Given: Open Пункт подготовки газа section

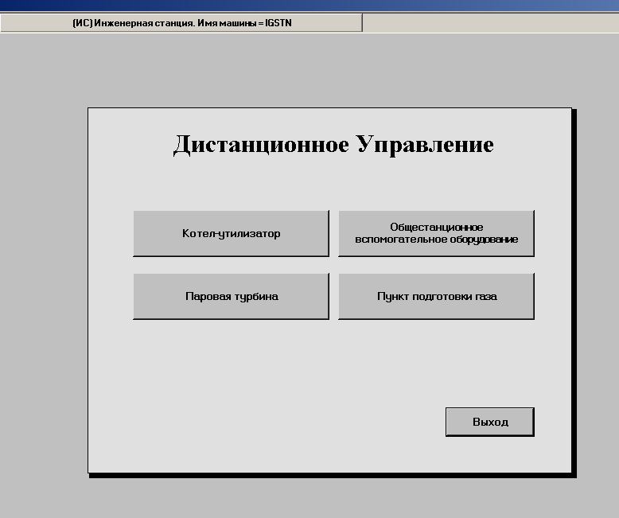Looking at the screenshot, I should click(436, 296).
